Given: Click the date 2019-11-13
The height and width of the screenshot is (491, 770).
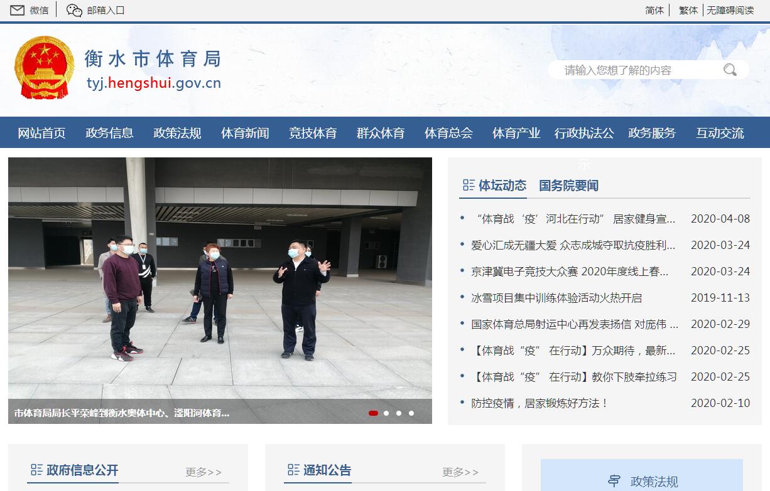Looking at the screenshot, I should 720,298.
